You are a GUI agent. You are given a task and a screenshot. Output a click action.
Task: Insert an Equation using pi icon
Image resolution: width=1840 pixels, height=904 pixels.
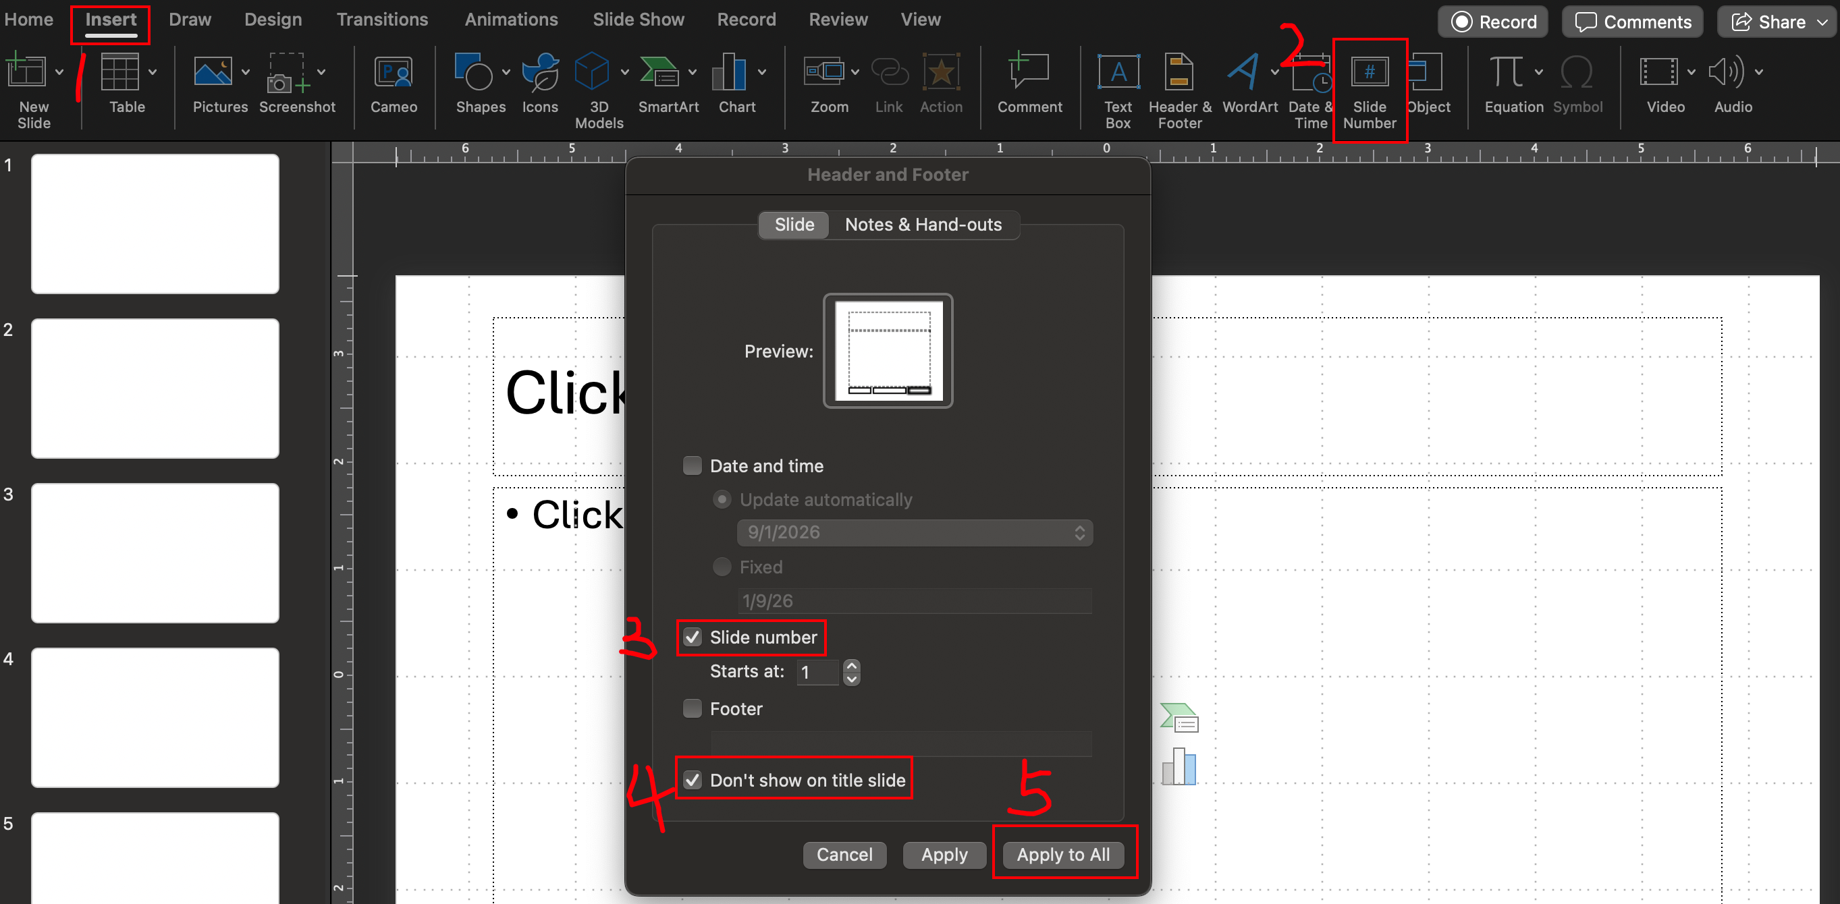[x=1506, y=73]
